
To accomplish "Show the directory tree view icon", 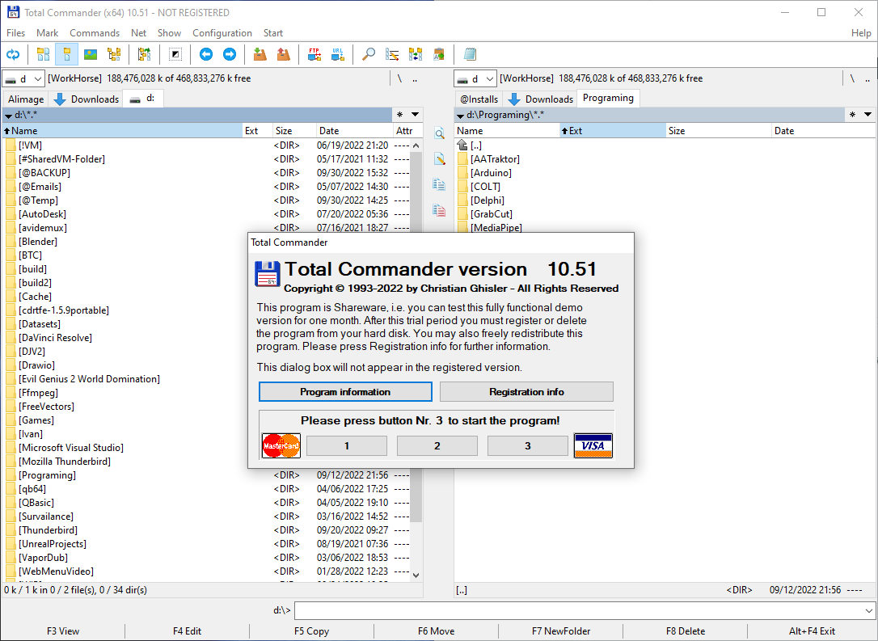I will click(114, 54).
